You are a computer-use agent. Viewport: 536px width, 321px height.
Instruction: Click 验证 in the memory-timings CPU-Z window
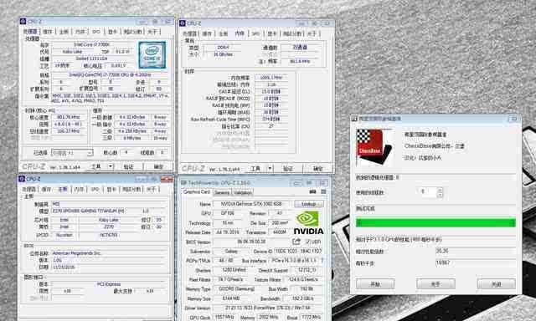click(288, 169)
